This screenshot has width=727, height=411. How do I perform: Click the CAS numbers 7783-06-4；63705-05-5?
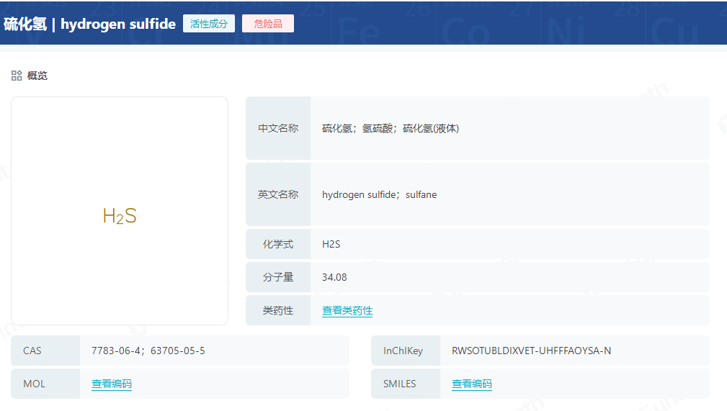[x=148, y=351]
